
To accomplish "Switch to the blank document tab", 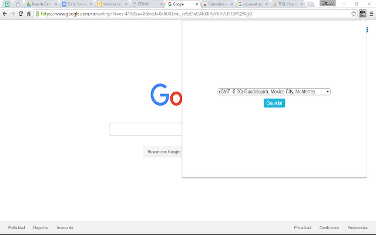I will pos(18,4).
